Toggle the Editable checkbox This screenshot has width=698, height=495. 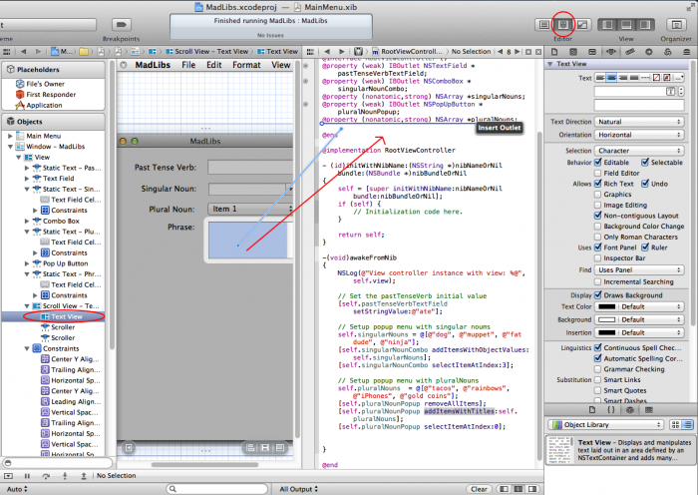[x=598, y=163]
